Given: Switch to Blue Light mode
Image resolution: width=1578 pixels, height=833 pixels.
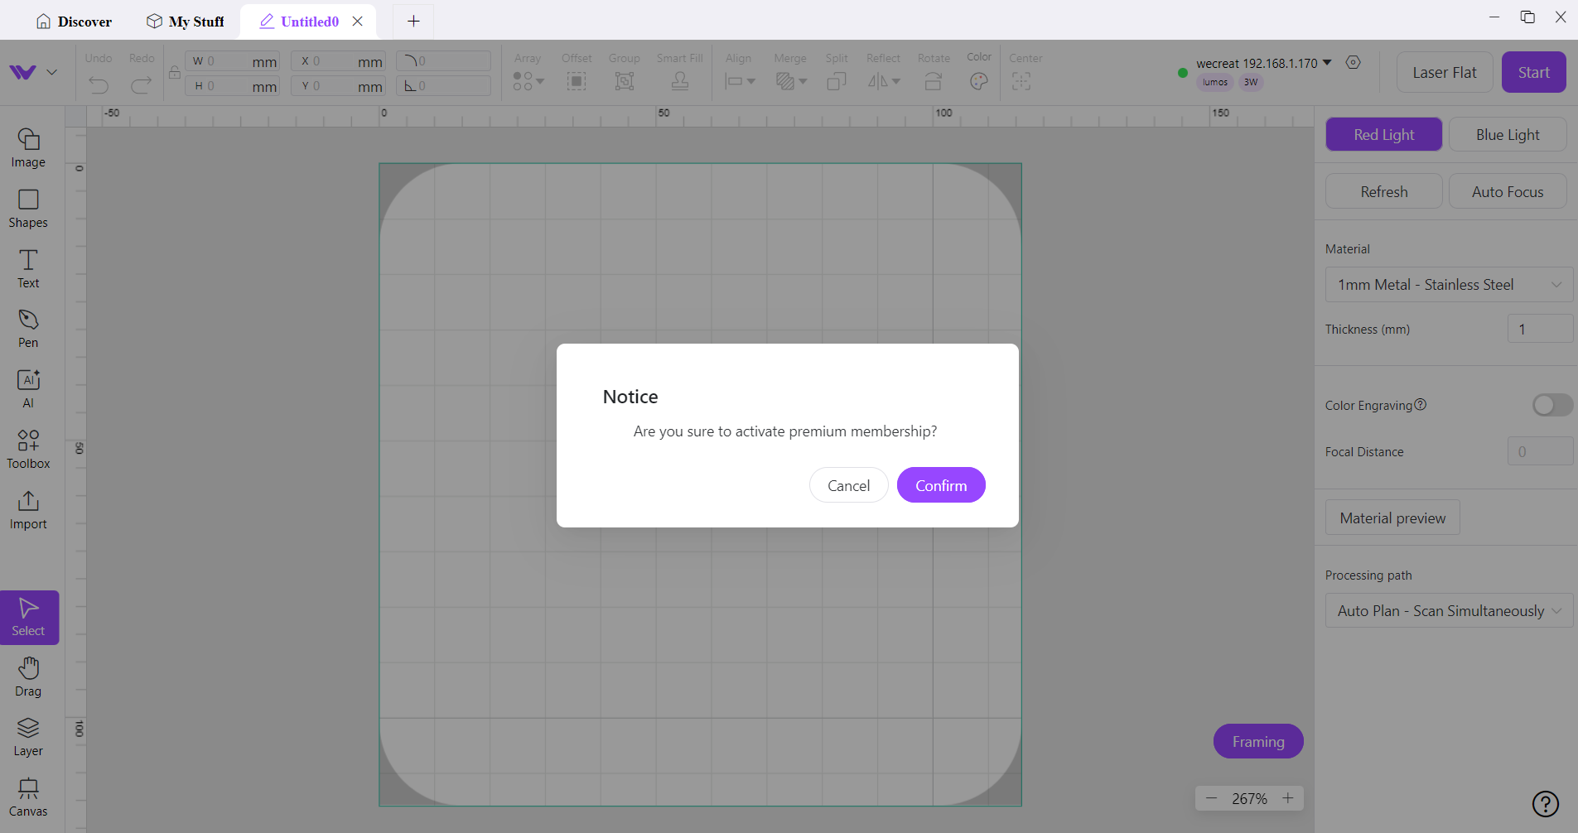Looking at the screenshot, I should (x=1507, y=135).
